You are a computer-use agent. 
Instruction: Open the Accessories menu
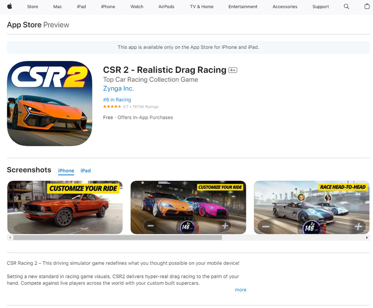pos(285,7)
